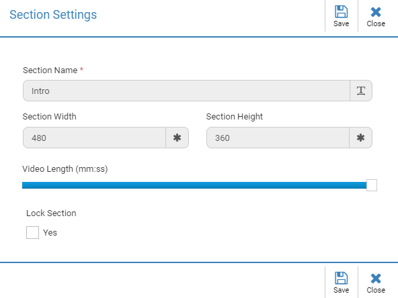The image size is (398, 298).
Task: Click the Close X icon in the footer
Action: pos(376,279)
